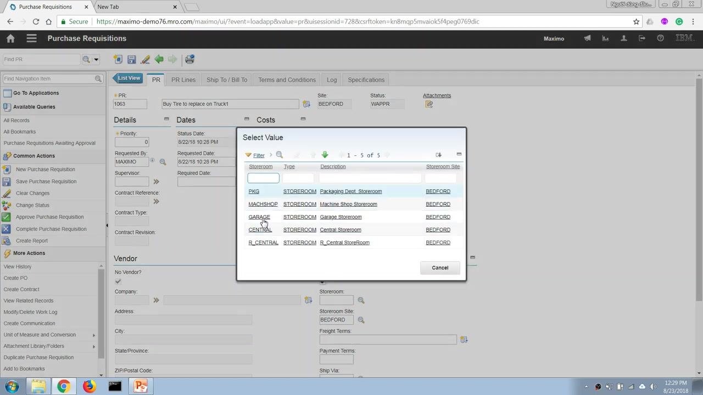Click the Clear Changes pencil toolbar icon
This screenshot has width=703, height=395.
click(x=145, y=59)
